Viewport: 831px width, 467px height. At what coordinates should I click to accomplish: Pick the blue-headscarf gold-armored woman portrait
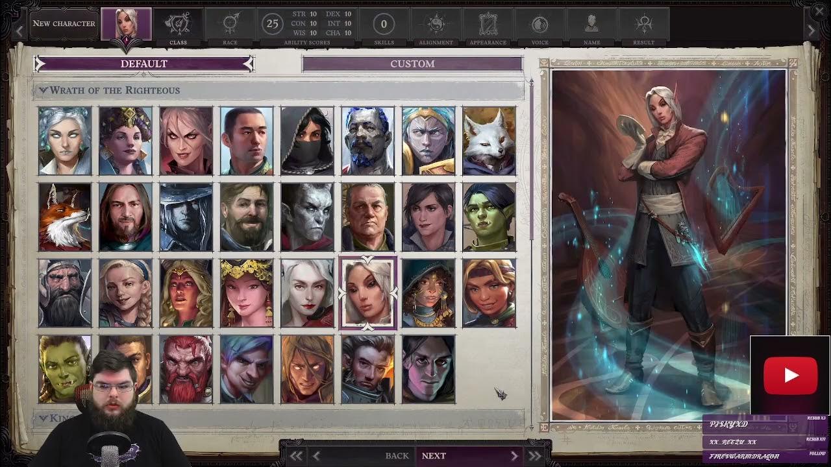pos(428,141)
